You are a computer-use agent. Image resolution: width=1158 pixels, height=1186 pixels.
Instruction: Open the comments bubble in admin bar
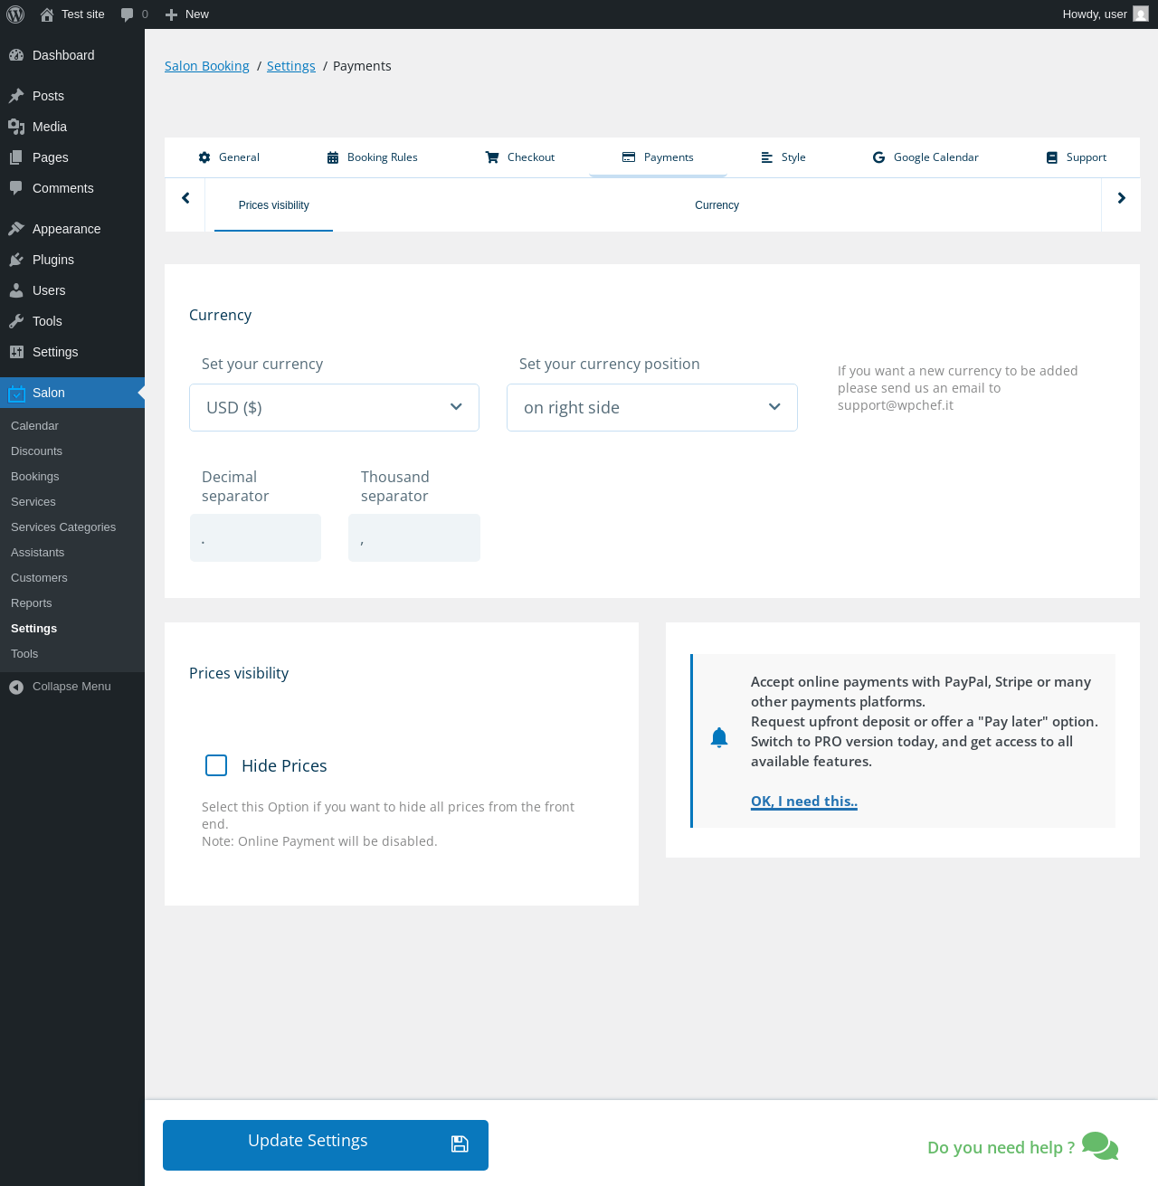tap(134, 14)
